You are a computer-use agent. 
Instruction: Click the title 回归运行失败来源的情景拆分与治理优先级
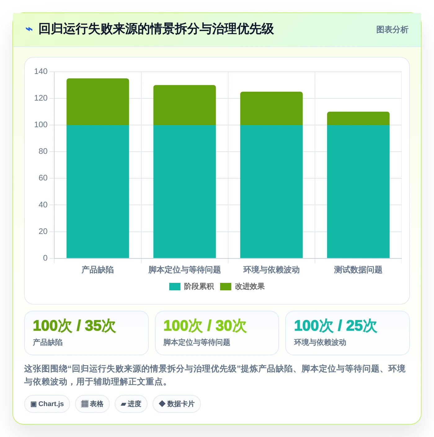pyautogui.click(x=156, y=29)
